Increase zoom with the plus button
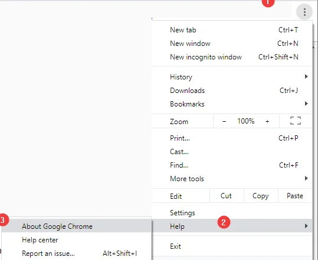This screenshot has height=260, width=318. tap(267, 121)
